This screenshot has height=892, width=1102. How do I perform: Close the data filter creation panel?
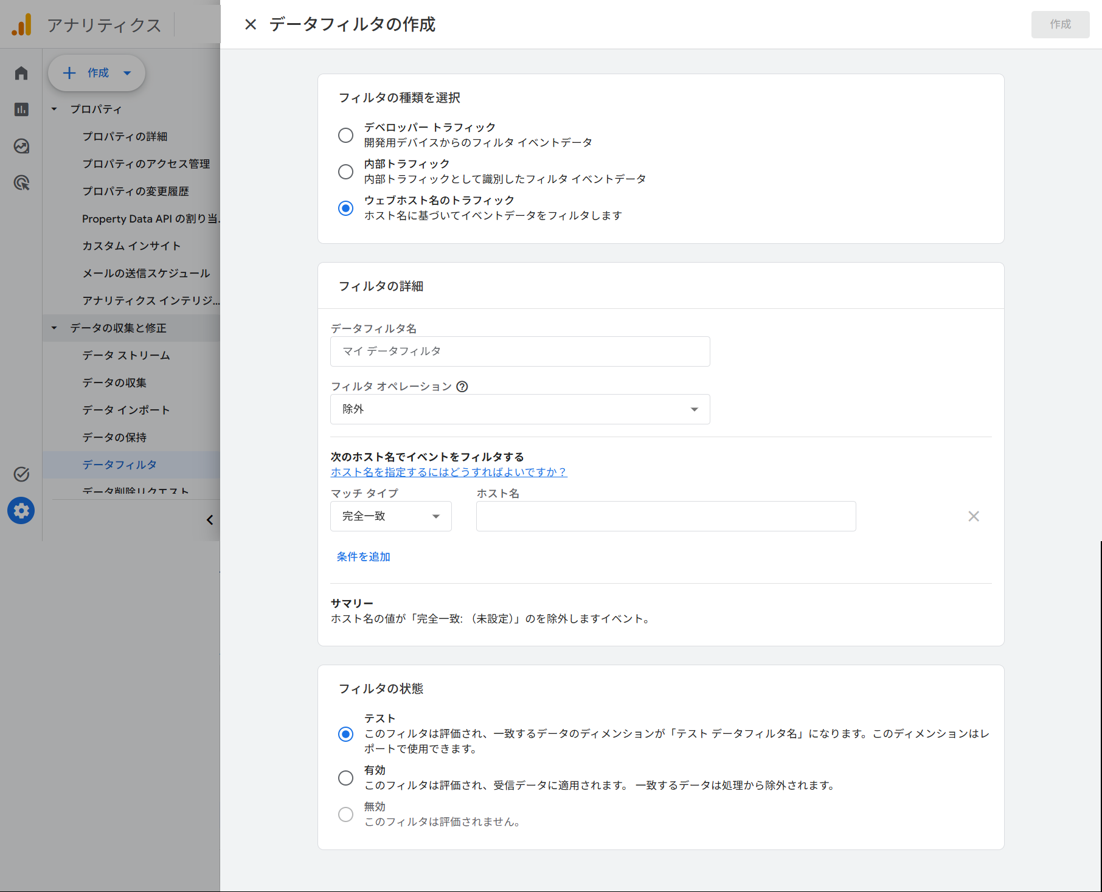click(x=251, y=24)
